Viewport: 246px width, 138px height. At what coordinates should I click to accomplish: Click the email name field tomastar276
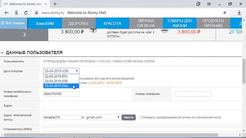(62, 117)
